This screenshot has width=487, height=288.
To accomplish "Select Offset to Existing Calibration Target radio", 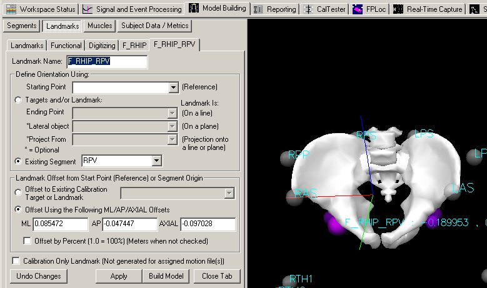I will point(18,192).
